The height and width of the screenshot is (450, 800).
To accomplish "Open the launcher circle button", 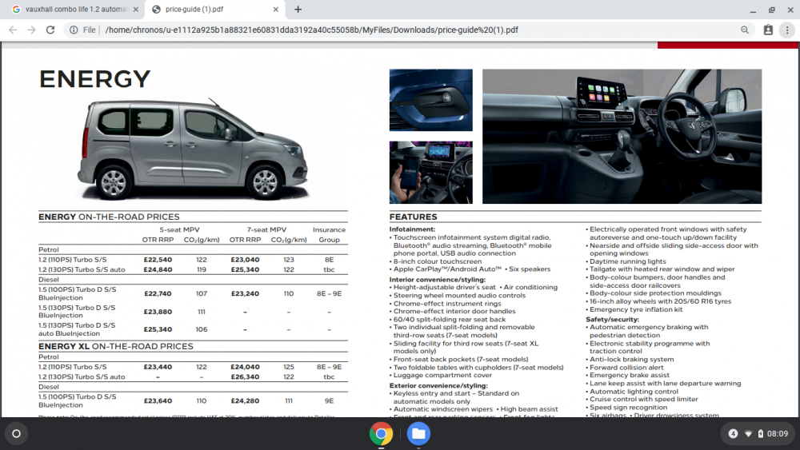I will (x=16, y=434).
